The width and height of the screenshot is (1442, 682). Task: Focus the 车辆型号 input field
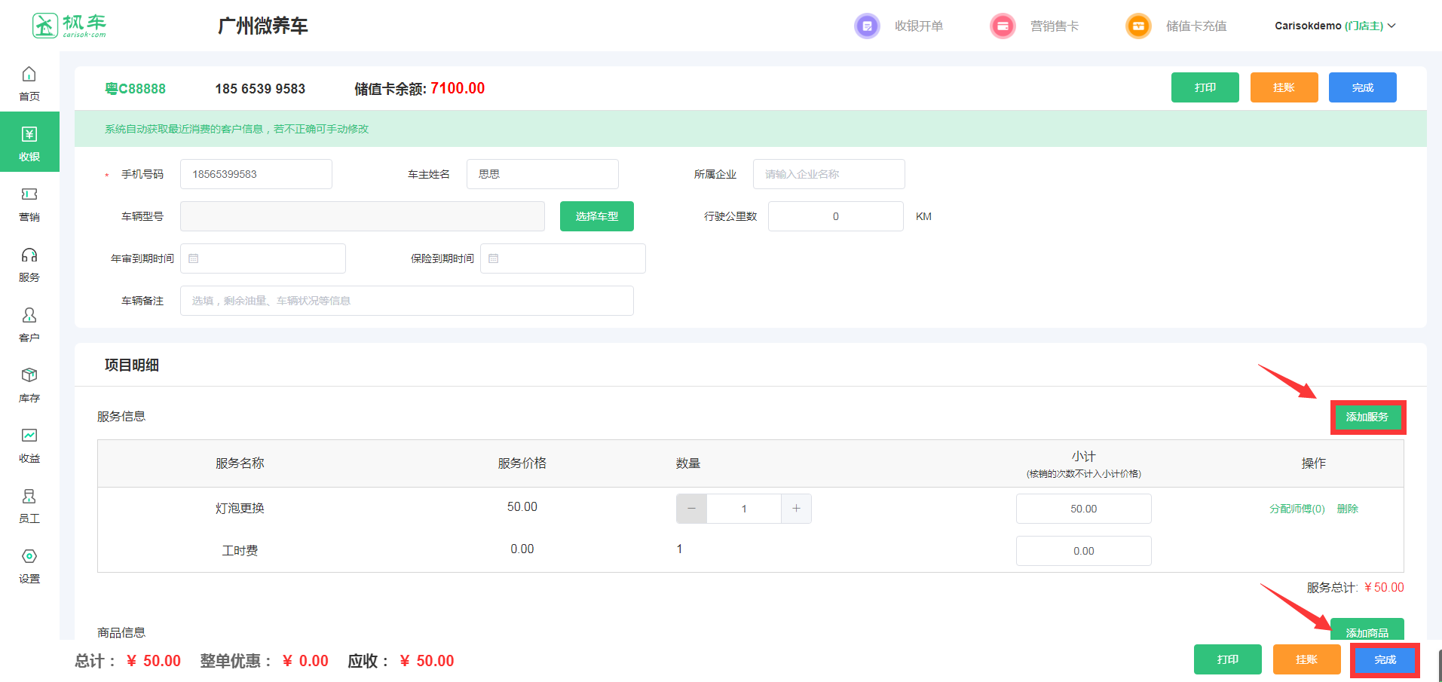[363, 216]
